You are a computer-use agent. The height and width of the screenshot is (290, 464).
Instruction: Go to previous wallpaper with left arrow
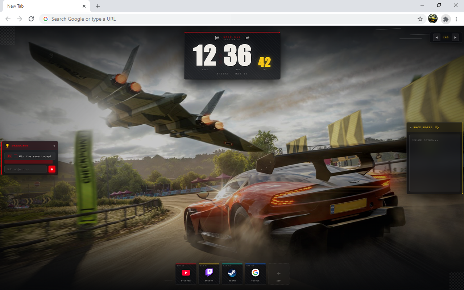click(x=436, y=37)
